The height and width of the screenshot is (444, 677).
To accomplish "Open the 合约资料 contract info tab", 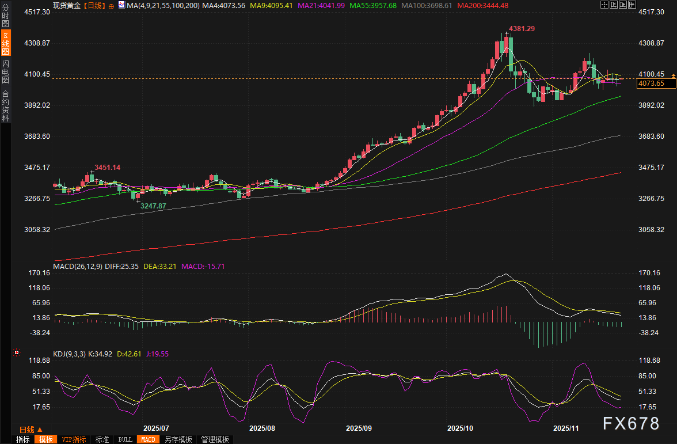I will 5,105.
